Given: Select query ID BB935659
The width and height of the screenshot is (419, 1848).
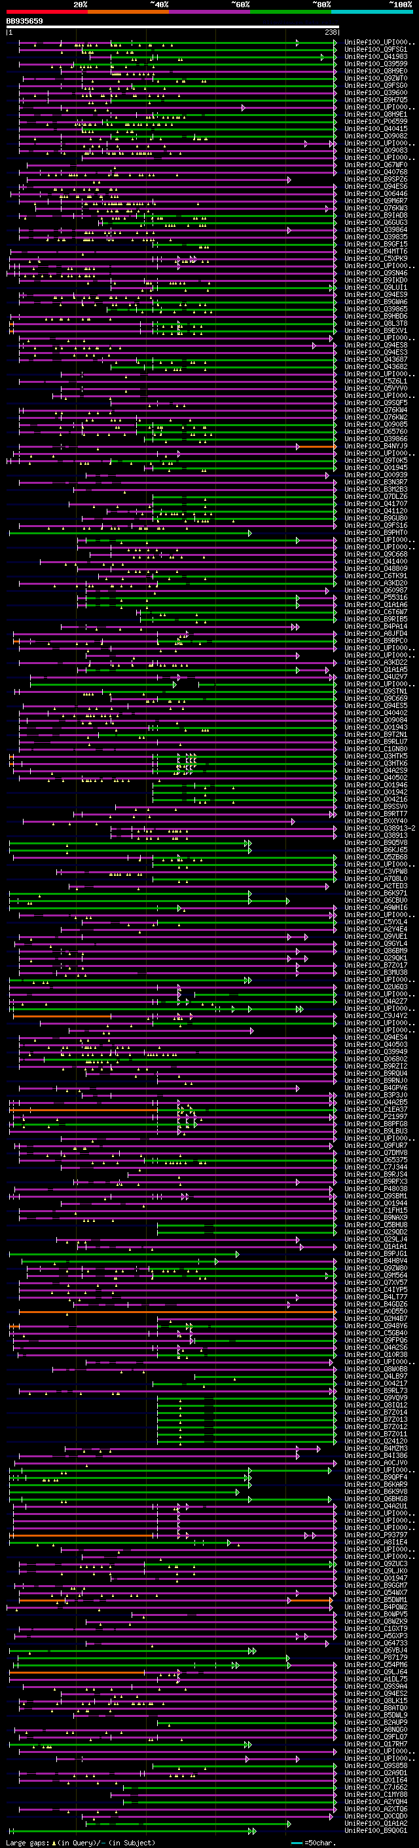Looking at the screenshot, I should (24, 22).
